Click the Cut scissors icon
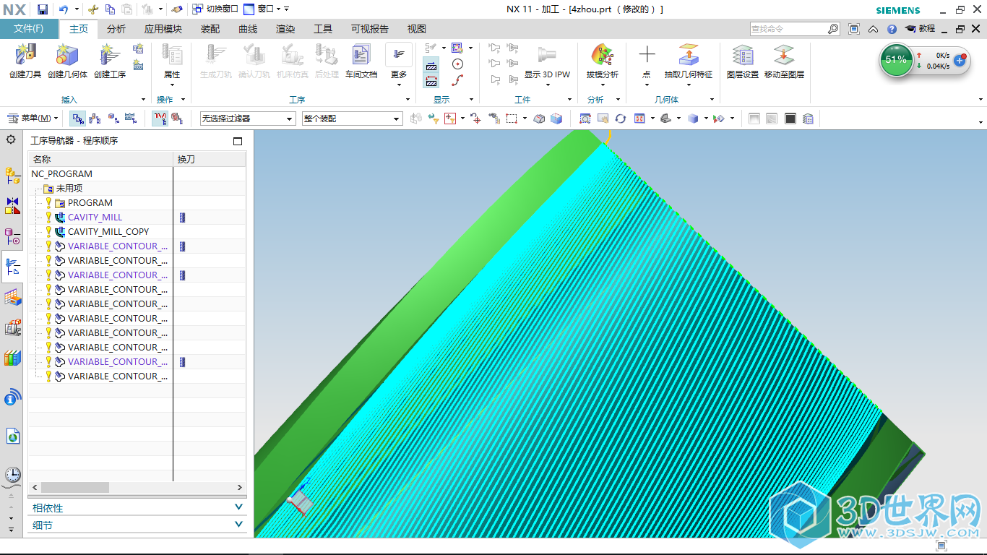 click(92, 9)
